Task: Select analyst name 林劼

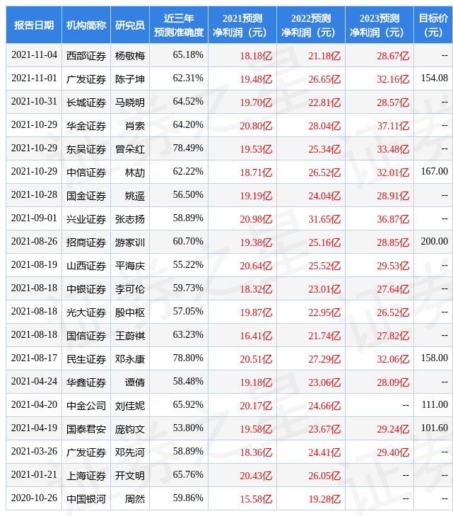Action: (135, 172)
